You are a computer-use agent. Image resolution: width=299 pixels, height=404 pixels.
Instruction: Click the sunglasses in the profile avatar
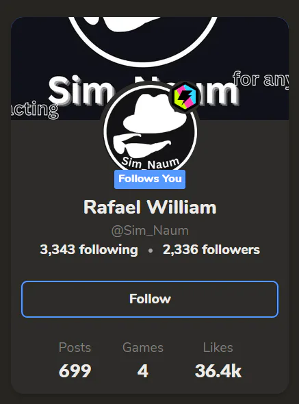tap(142, 145)
